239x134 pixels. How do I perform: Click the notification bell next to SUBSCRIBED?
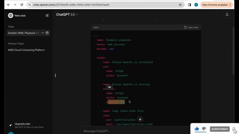[x=234, y=129]
